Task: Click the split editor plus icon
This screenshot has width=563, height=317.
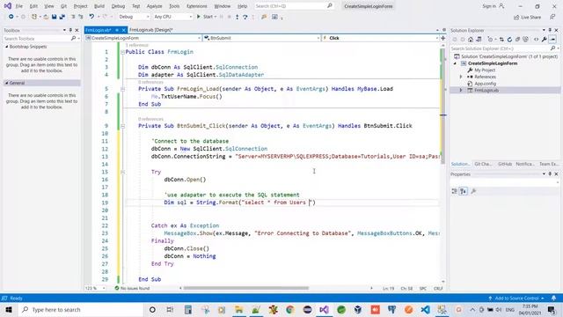Action: [442, 38]
